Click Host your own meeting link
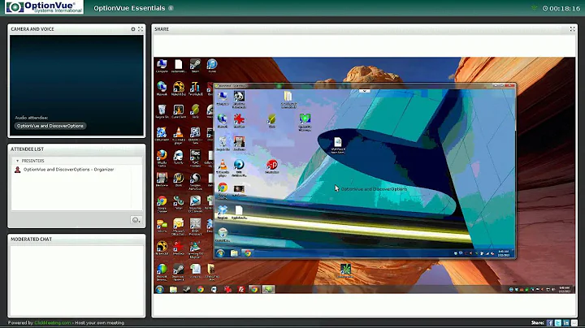585x328 pixels. pos(100,323)
